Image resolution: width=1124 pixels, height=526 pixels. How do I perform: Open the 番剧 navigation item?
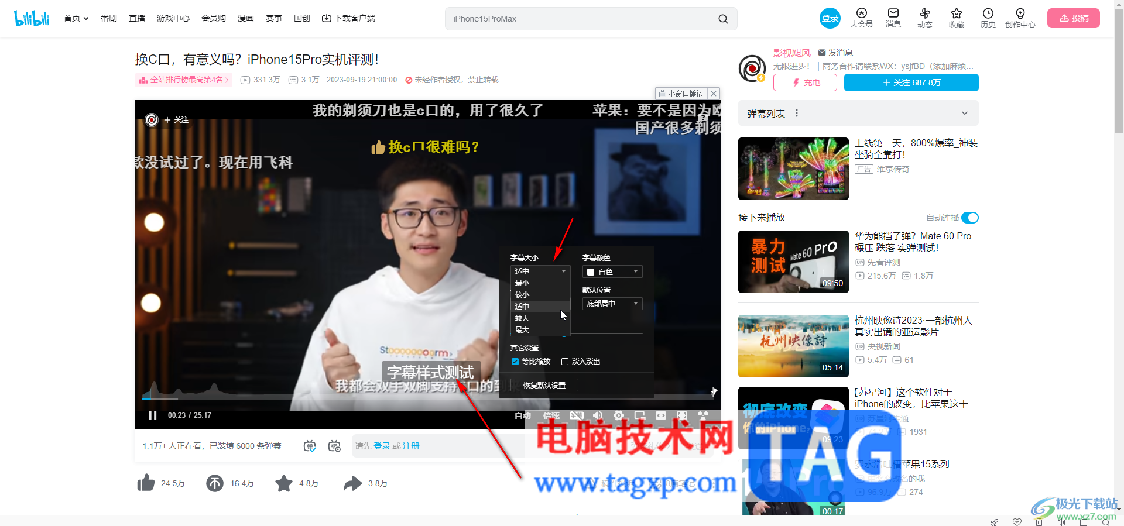tap(109, 18)
